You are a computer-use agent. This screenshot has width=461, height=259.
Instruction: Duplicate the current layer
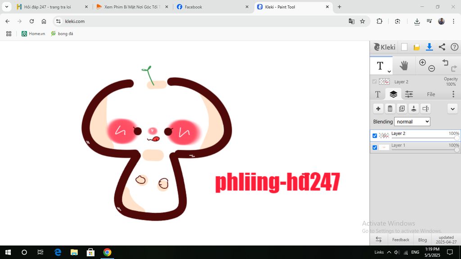402,109
